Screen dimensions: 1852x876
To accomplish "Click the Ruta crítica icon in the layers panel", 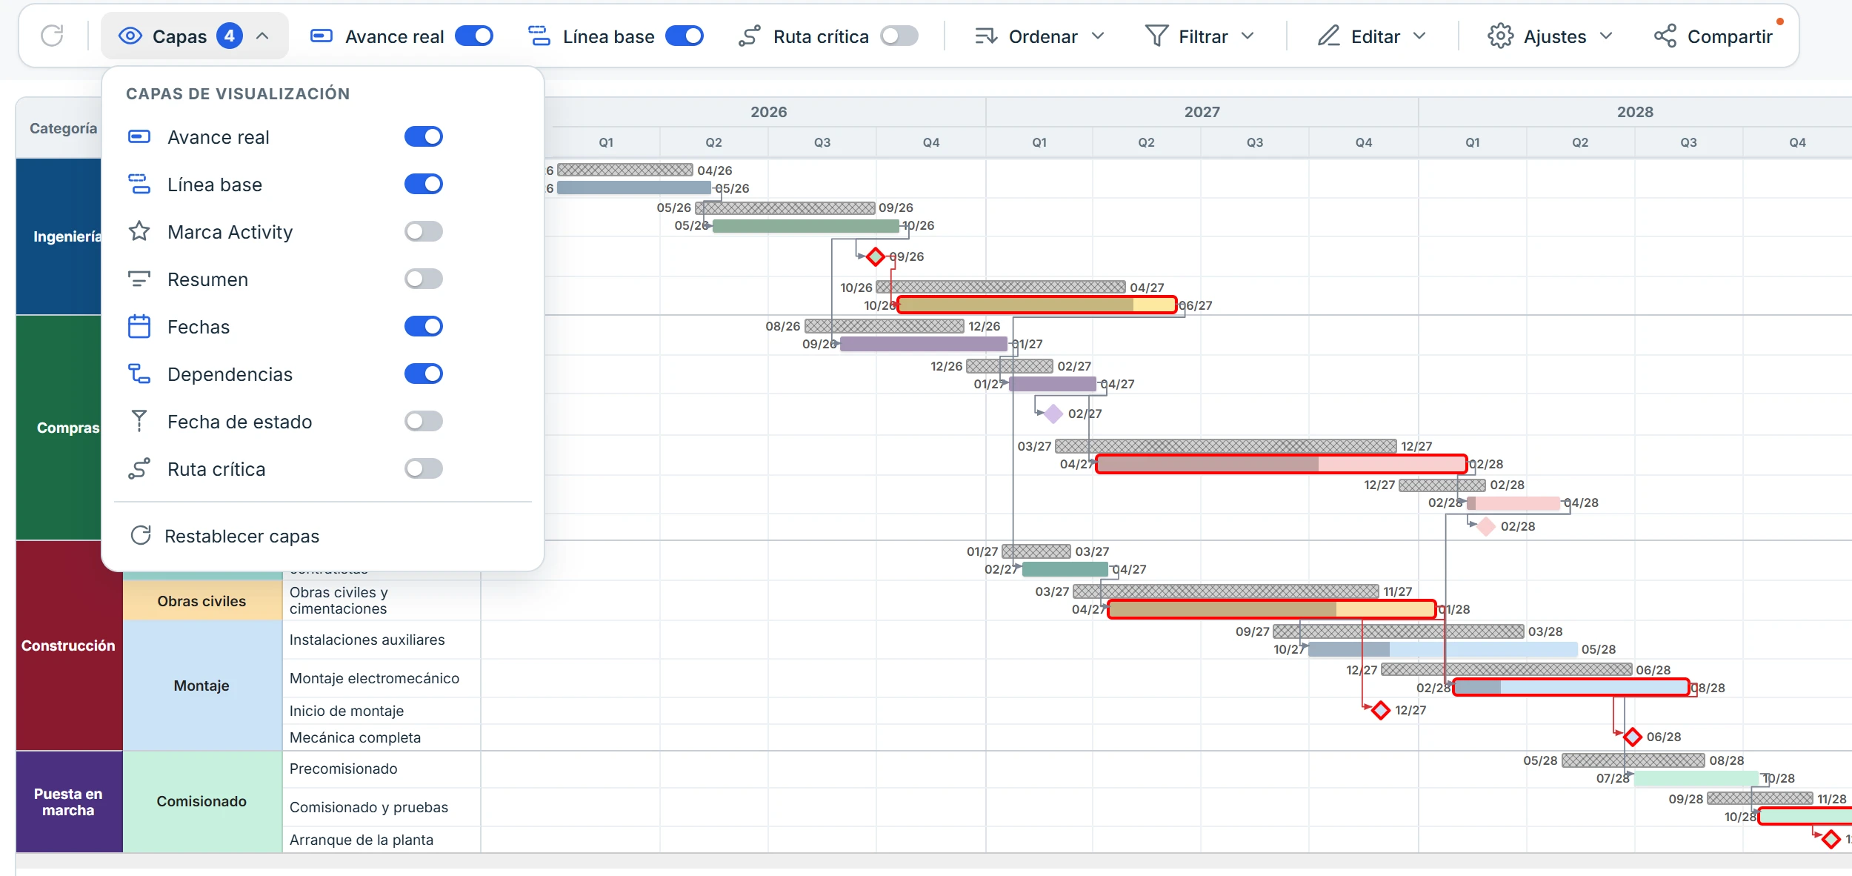I will pyautogui.click(x=139, y=468).
